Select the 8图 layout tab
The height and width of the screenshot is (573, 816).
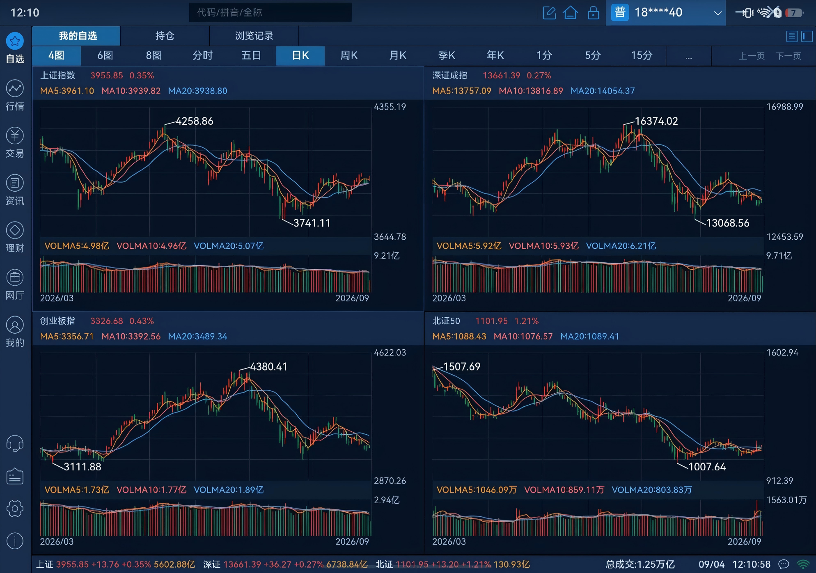click(154, 56)
